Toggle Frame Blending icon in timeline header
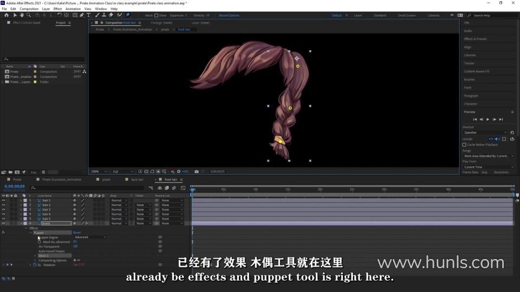The height and width of the screenshot is (292, 520). pos(167,188)
